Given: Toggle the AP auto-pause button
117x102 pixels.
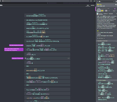Looking at the screenshot, I should 94,1.
